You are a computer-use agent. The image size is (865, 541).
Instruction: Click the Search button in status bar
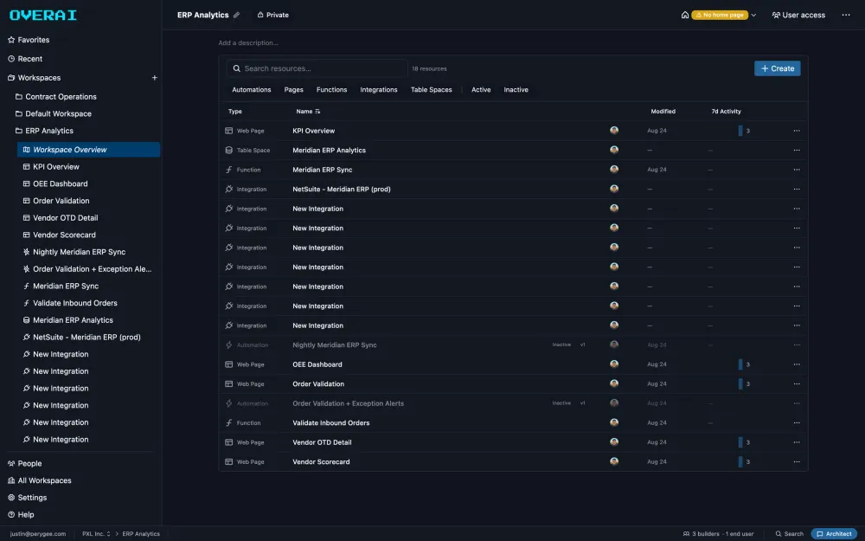tap(790, 534)
